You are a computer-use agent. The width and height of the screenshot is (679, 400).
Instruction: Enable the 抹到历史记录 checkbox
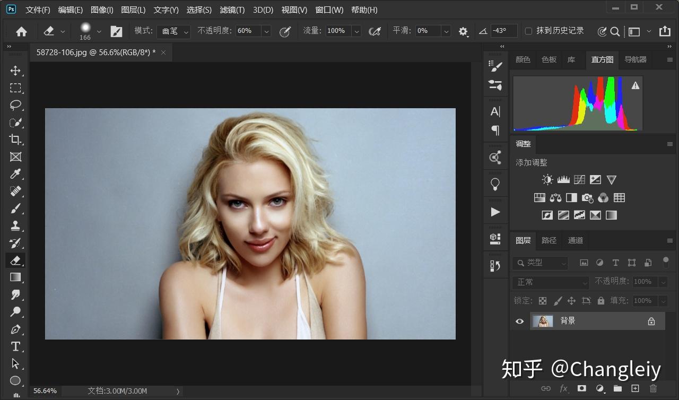(x=528, y=31)
